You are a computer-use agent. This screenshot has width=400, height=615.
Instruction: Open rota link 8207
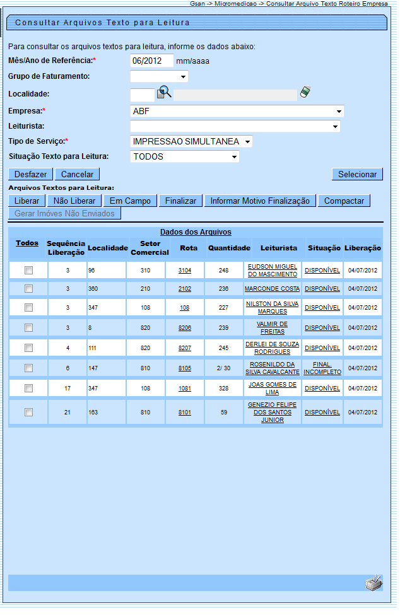pos(185,348)
